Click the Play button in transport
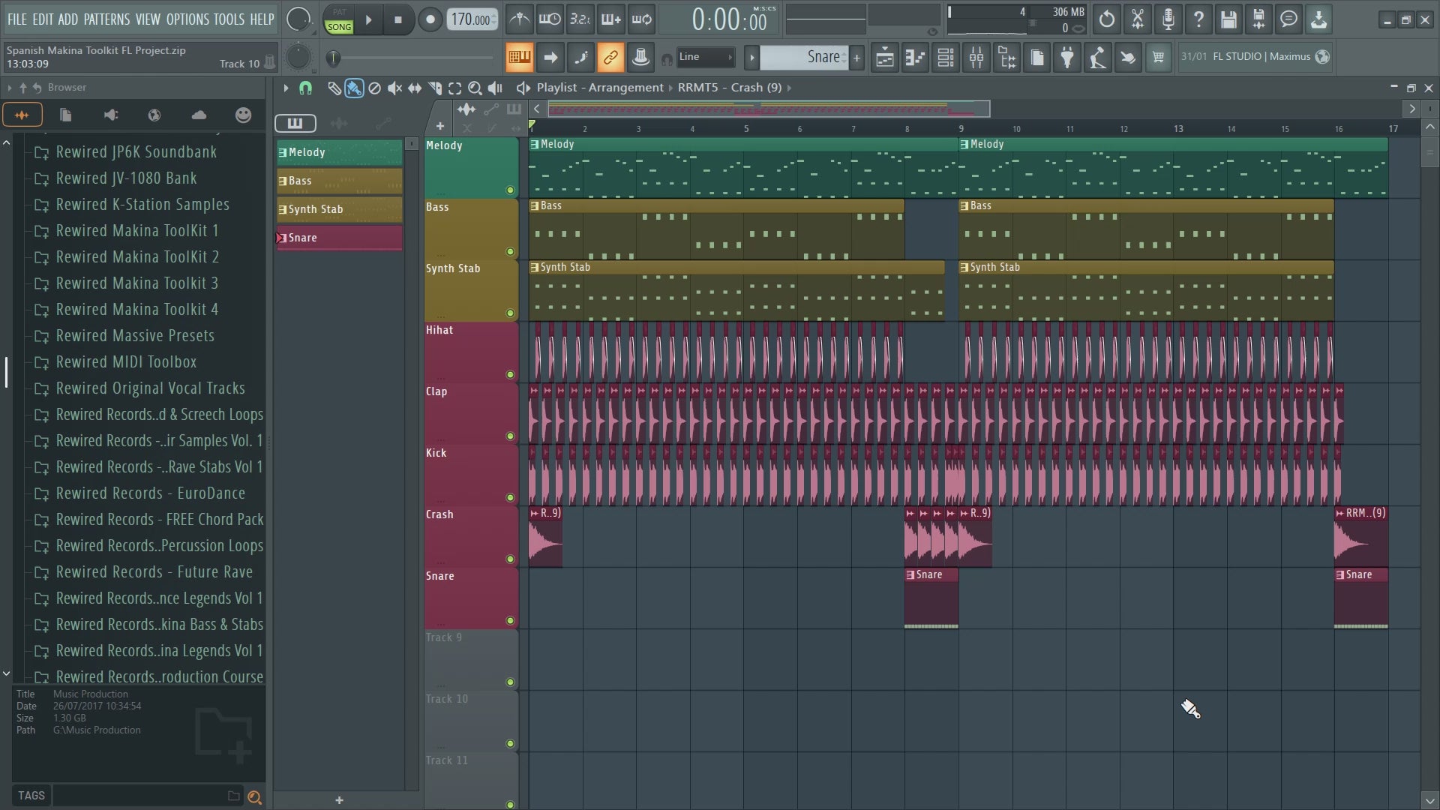Viewport: 1440px width, 810px height. point(368,20)
